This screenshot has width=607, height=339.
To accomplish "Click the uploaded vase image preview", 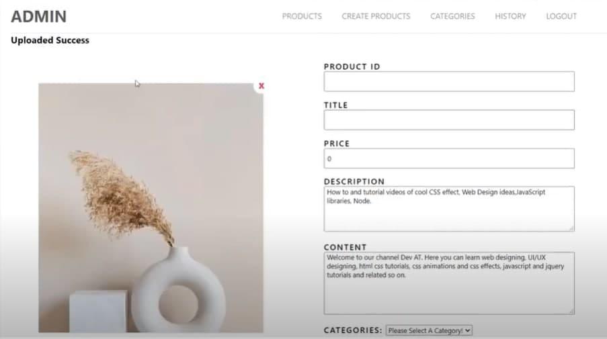I will tap(151, 208).
